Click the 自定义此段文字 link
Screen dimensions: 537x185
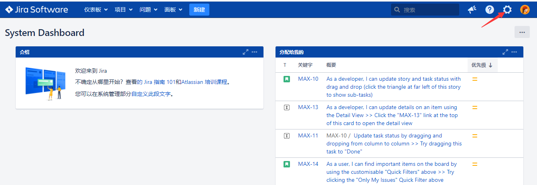151,94
